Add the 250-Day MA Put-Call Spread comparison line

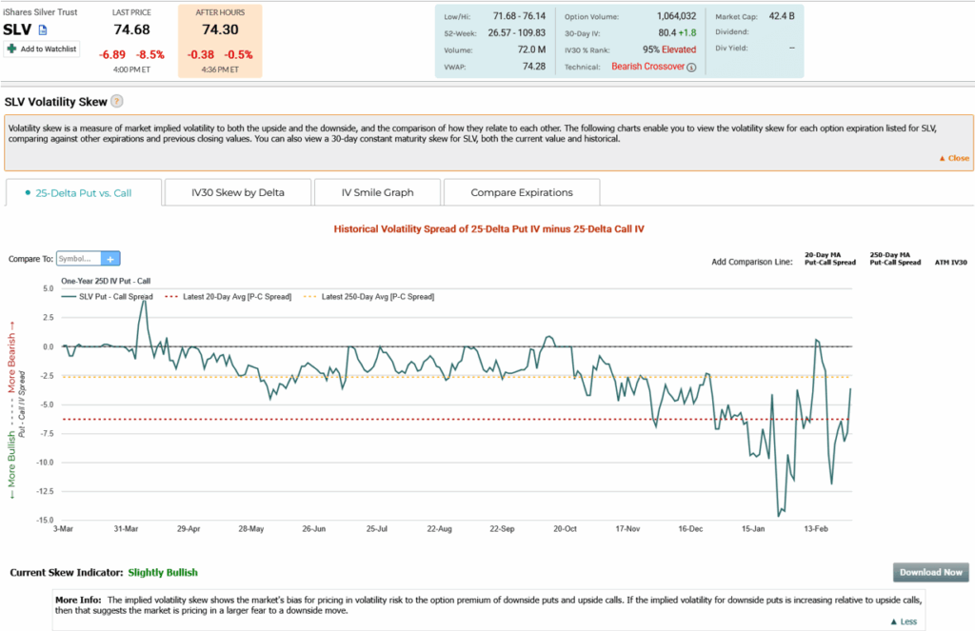tap(895, 258)
